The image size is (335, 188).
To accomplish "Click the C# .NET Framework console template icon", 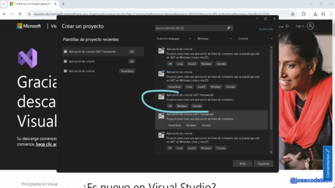I will 161,97.
